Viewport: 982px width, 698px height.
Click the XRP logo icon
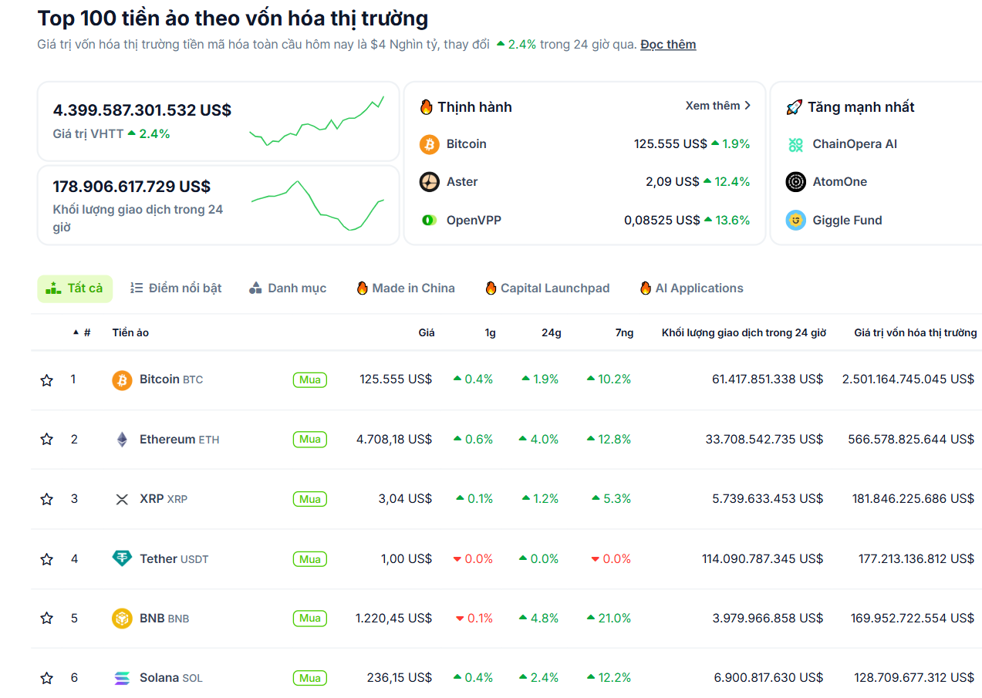pos(121,499)
